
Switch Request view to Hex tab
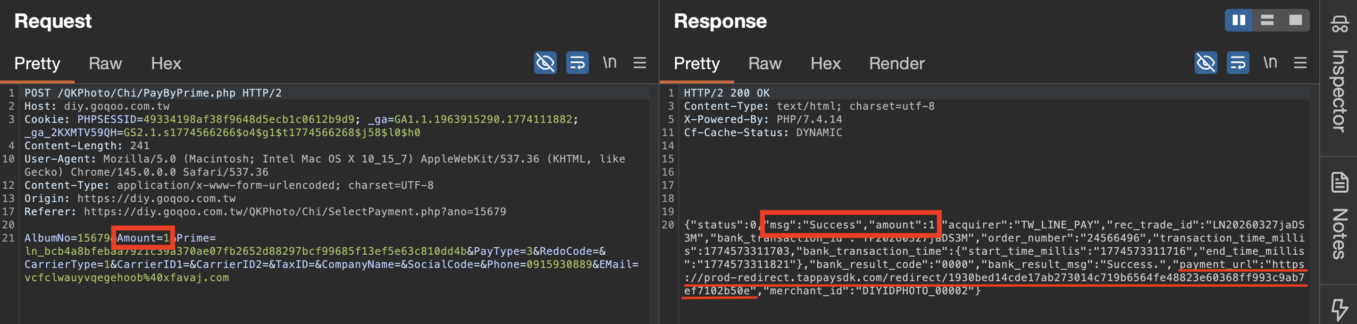[x=166, y=64]
